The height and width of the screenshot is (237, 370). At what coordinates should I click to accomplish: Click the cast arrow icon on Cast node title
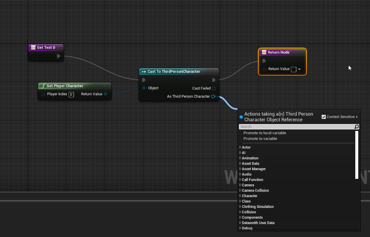pyautogui.click(x=144, y=72)
